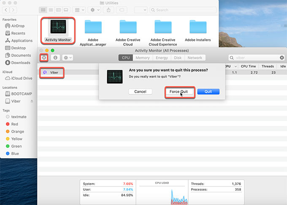Open Finder group-by dropdown

pyautogui.click(x=79, y=10)
